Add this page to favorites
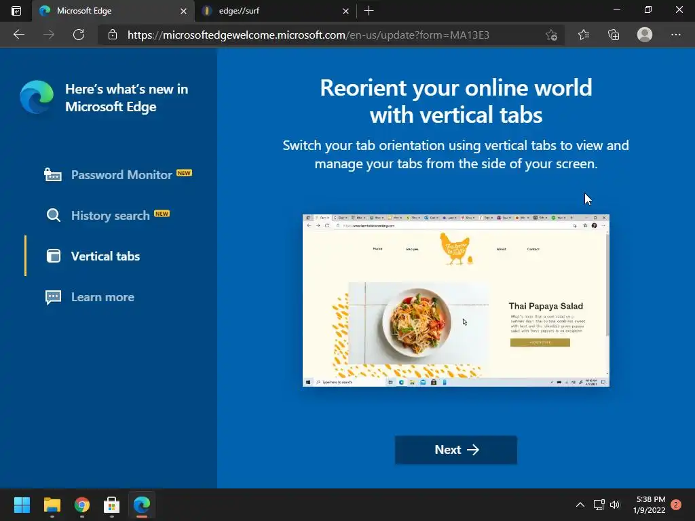695x521 pixels. [x=551, y=35]
